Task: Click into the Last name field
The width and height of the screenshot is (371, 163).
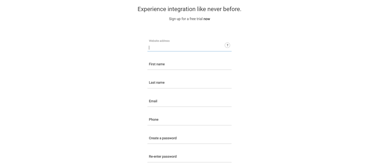Action: click(189, 83)
